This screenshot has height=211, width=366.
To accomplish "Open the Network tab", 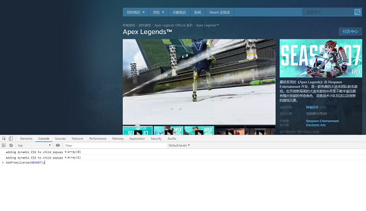I will point(77,139).
